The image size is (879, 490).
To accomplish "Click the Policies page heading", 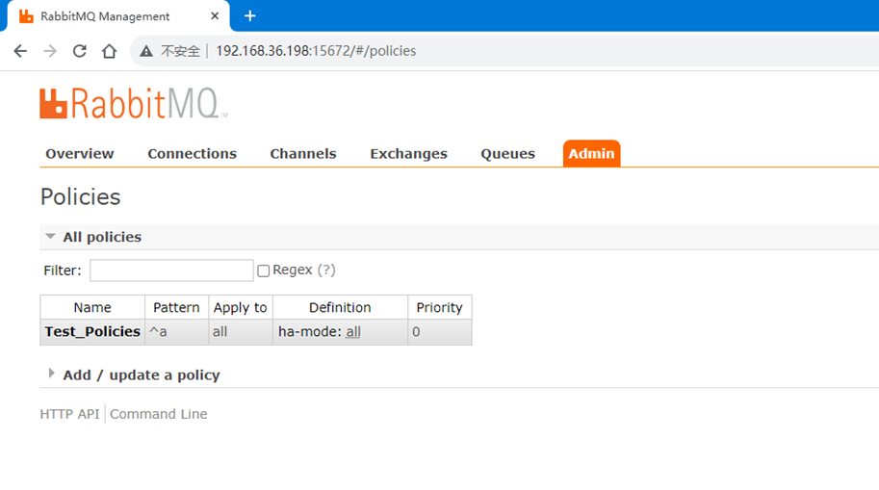I will coord(80,196).
